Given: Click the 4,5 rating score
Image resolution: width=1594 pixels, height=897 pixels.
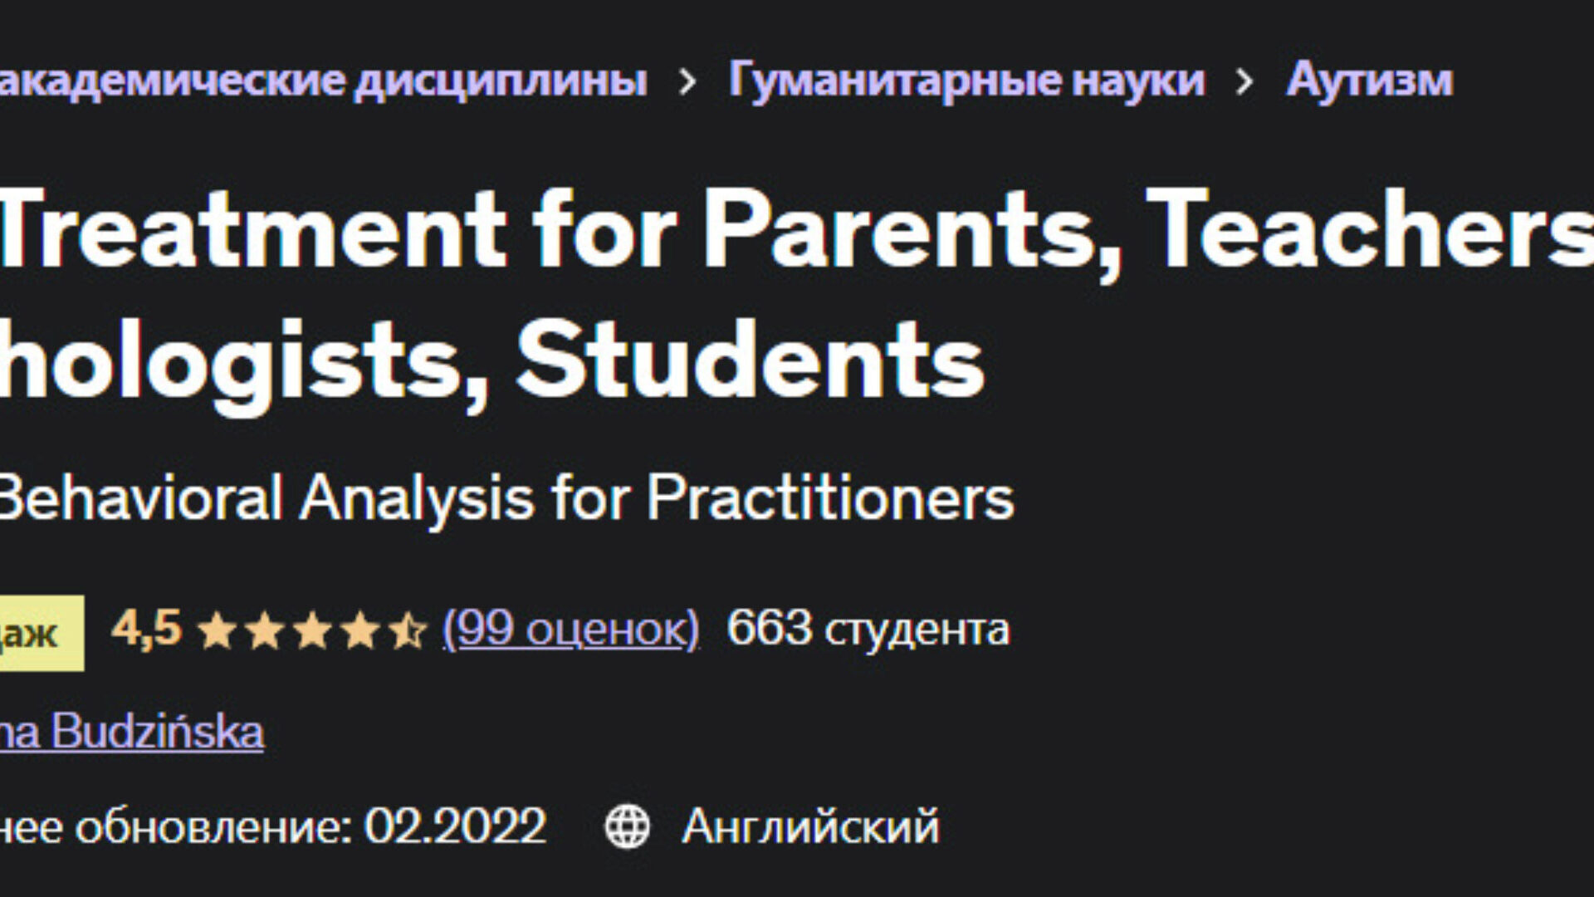Looking at the screenshot, I should 146,629.
